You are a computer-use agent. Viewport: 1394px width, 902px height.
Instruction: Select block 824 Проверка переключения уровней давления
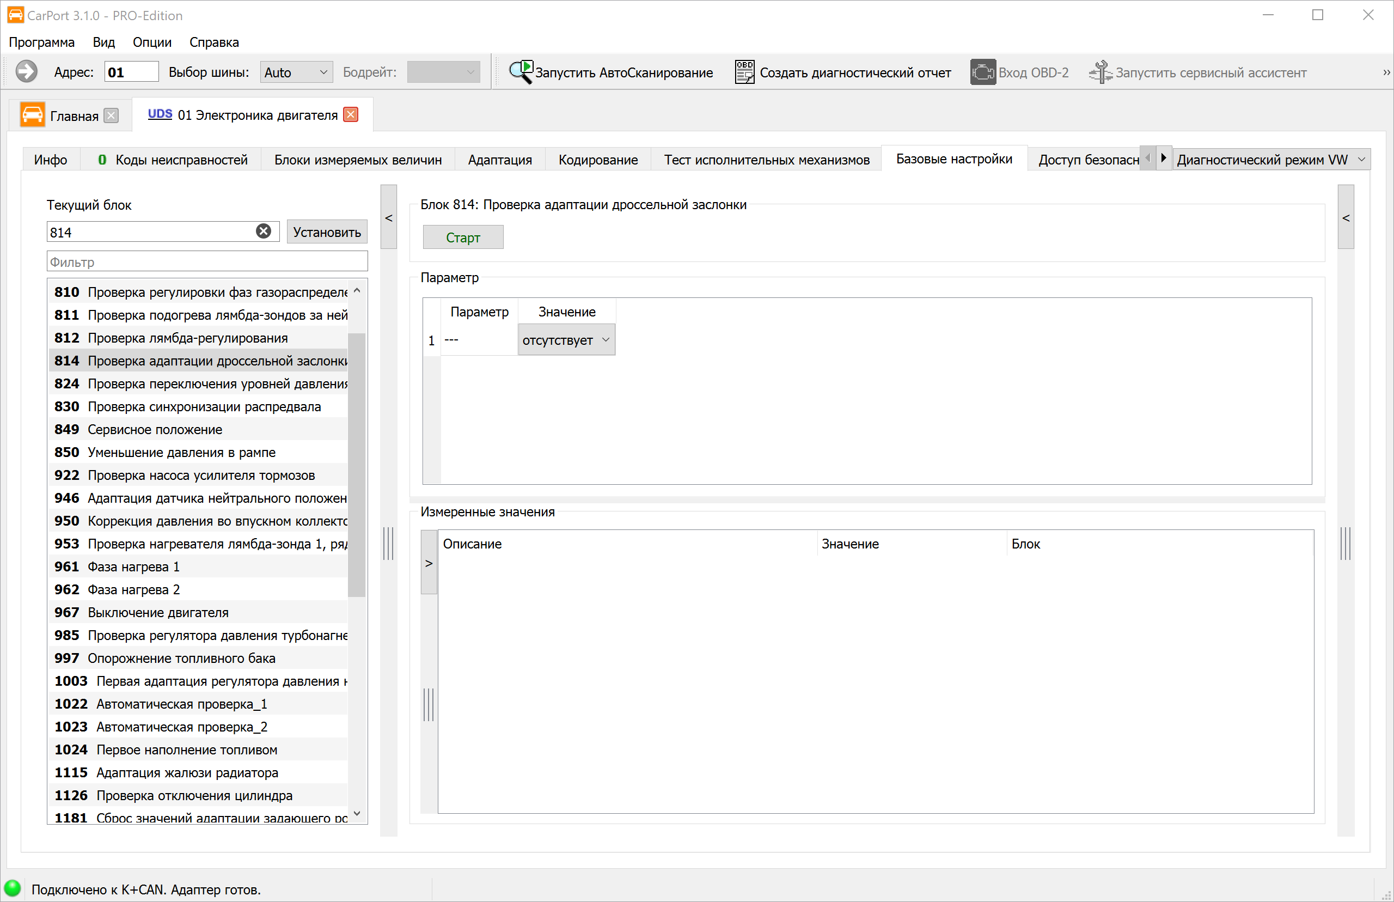[198, 383]
